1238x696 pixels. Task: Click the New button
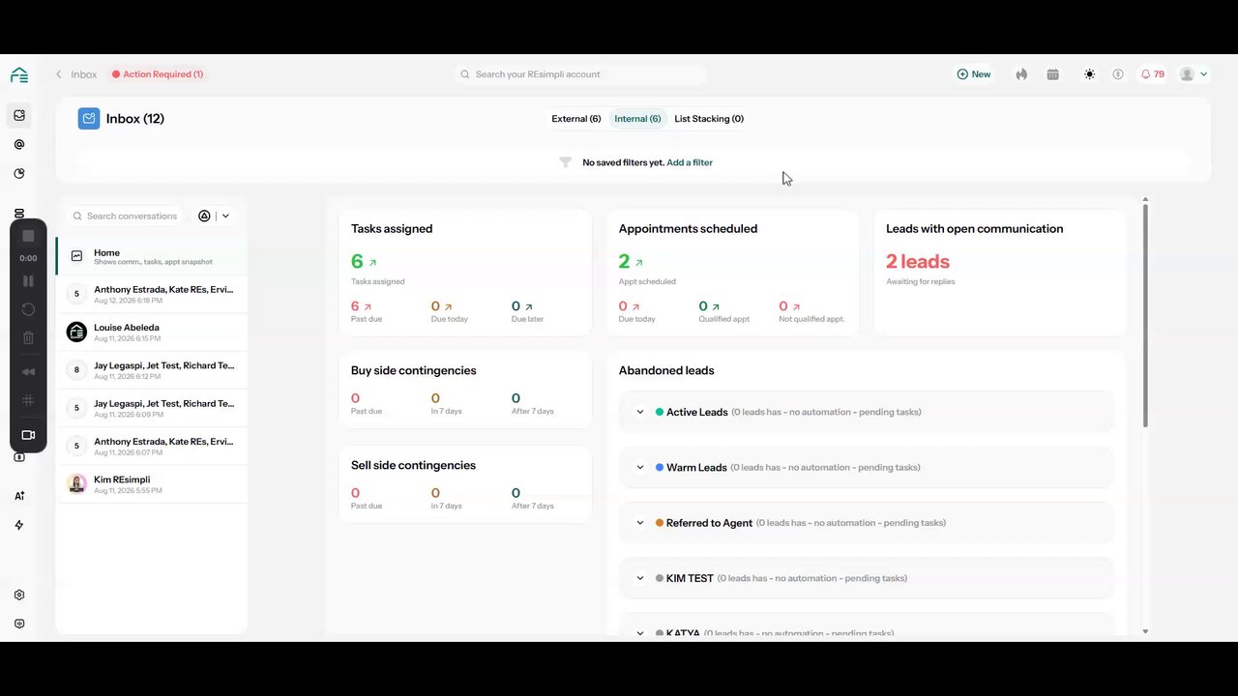click(974, 74)
